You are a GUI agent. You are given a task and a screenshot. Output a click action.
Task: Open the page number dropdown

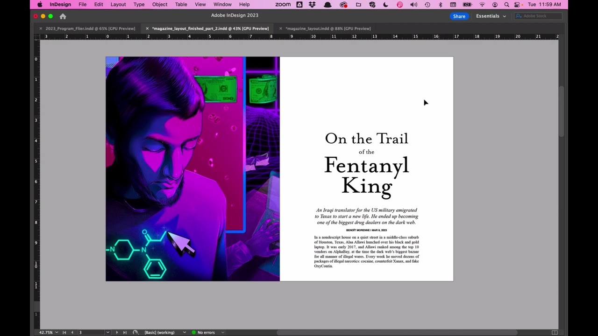107,332
